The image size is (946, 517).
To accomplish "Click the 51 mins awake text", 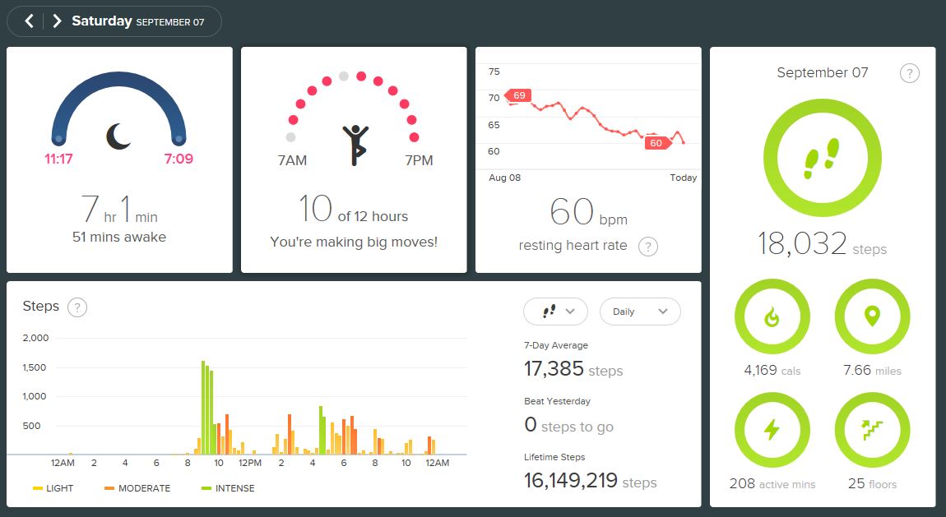I will coord(118,237).
